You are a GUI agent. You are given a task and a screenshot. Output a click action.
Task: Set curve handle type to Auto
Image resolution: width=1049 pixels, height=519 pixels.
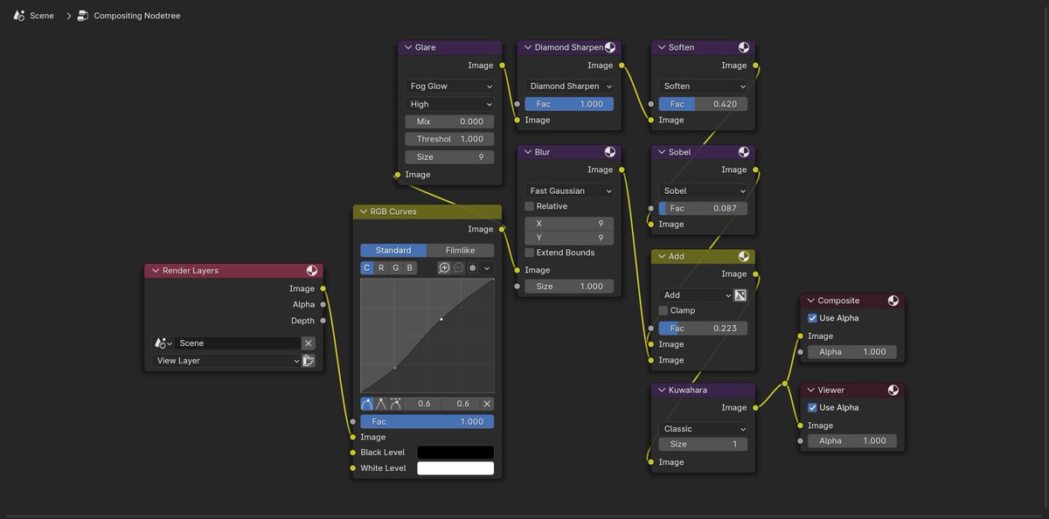[x=367, y=404]
